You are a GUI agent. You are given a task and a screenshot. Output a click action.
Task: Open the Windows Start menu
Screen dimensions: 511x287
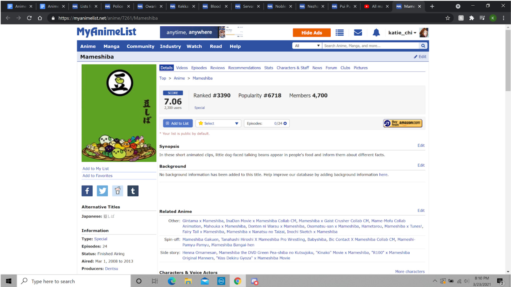(9, 281)
